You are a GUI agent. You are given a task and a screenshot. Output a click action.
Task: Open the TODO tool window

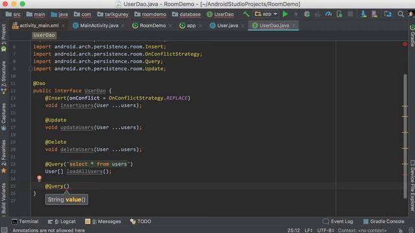tap(140, 221)
